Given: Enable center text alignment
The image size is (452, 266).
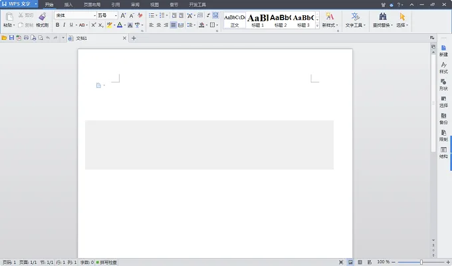Looking at the screenshot, I should 159,25.
